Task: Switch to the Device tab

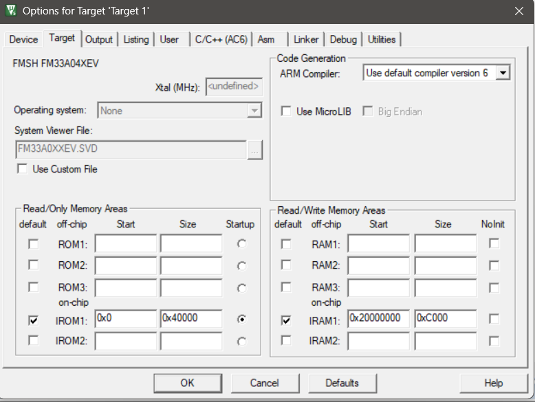Action: [x=23, y=40]
